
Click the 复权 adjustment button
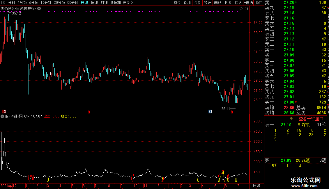point(177,3)
